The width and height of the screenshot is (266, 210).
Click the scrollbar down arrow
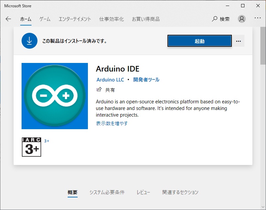coord(263,207)
